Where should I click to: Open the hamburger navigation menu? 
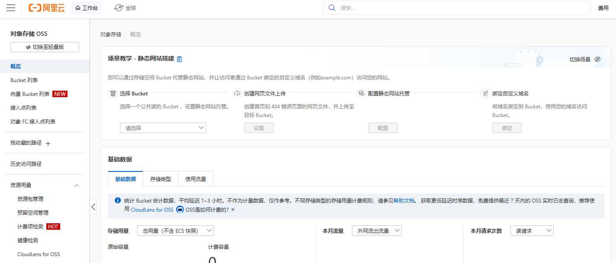click(x=11, y=7)
